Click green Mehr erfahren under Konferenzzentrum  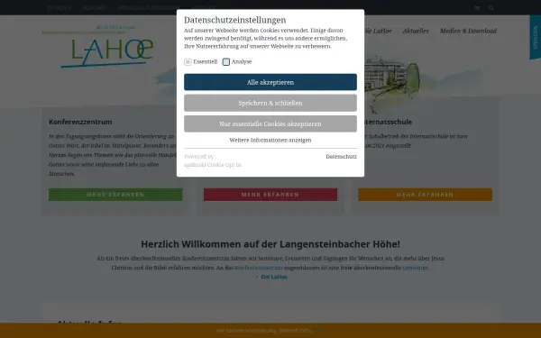coord(115,195)
